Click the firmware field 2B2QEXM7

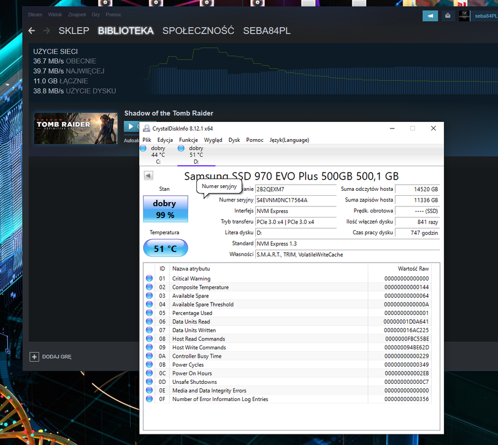coord(295,189)
